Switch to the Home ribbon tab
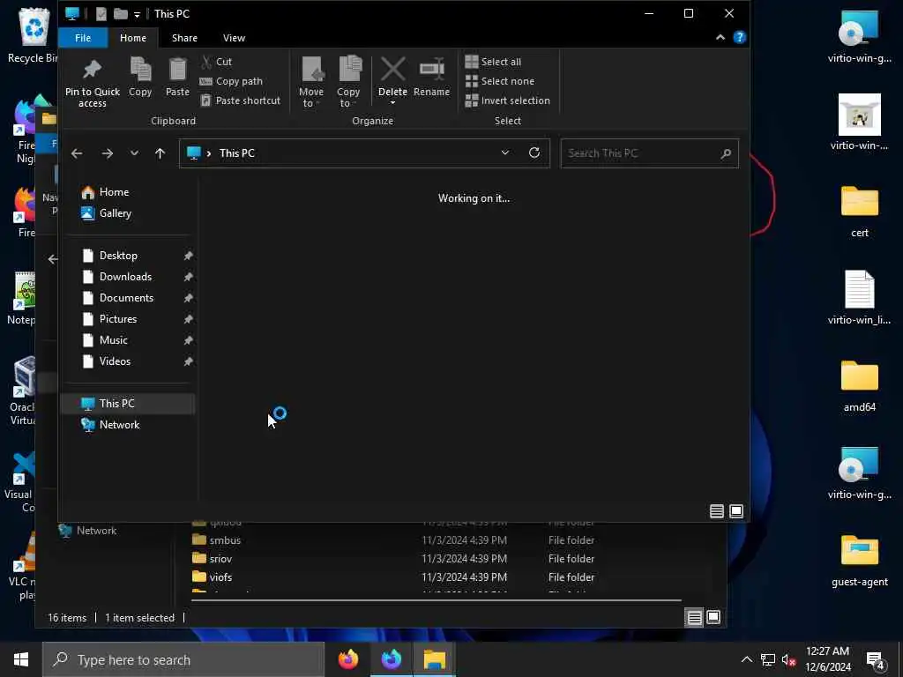 click(x=133, y=38)
